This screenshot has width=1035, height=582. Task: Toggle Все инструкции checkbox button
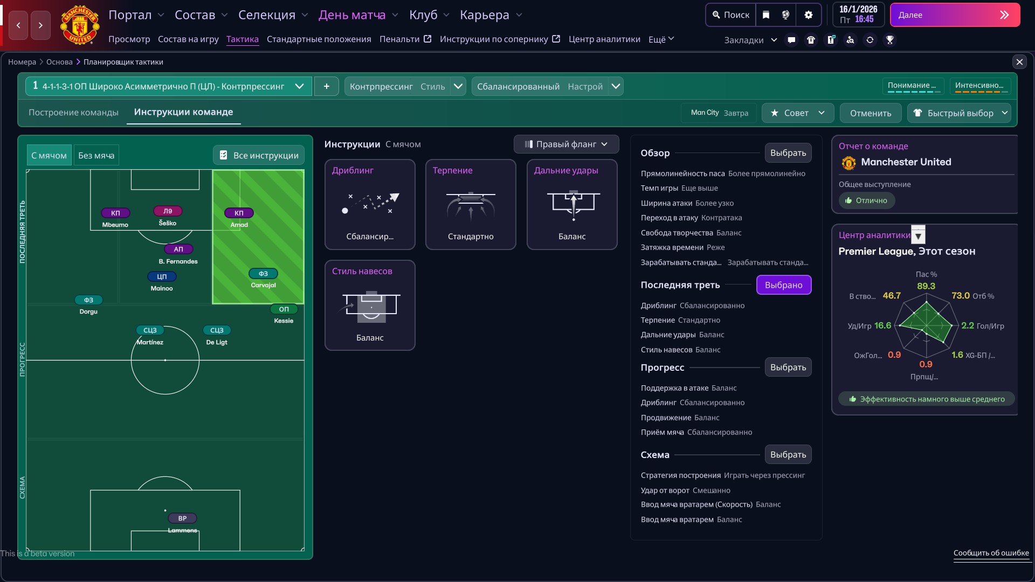point(259,156)
